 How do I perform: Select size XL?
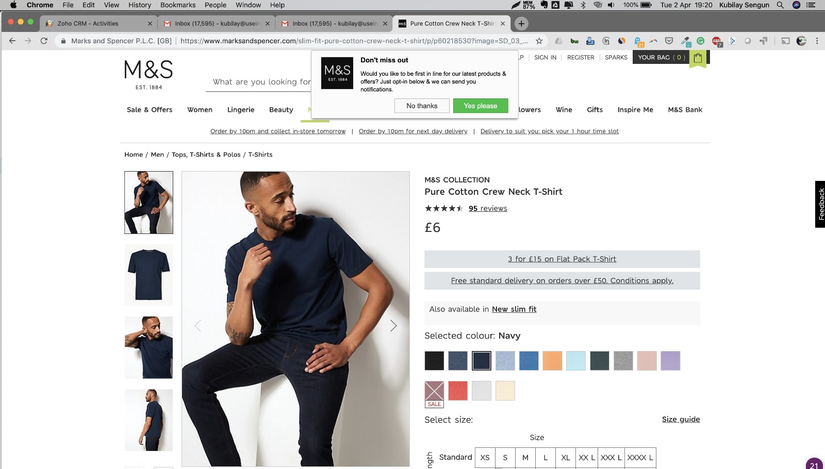[566, 458]
